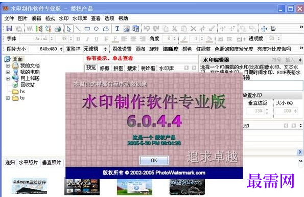304x197 pixels.
Task: Switch to the 拼图 tab
Action: [118, 69]
